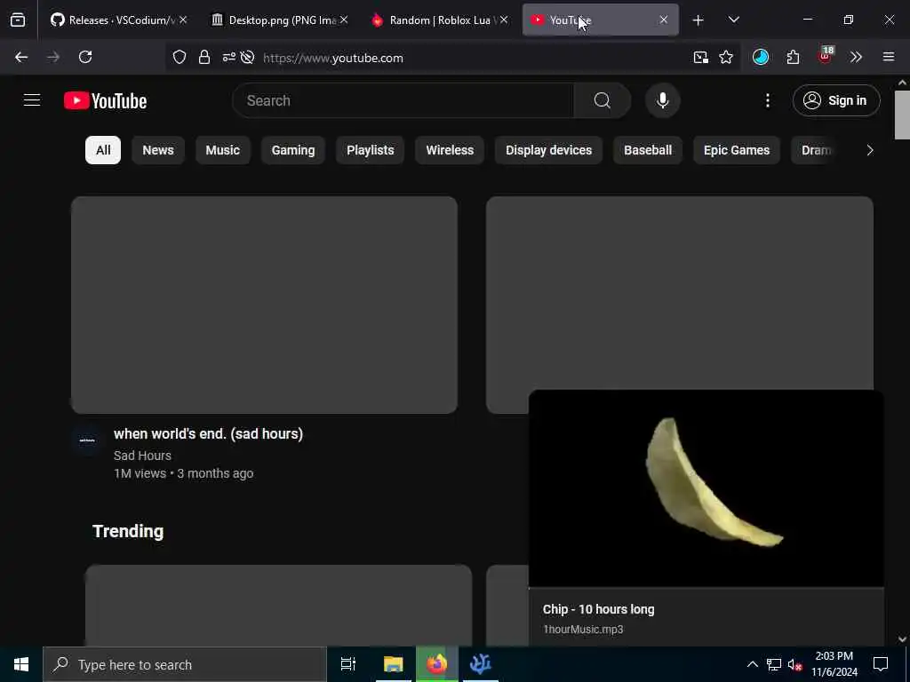Open Firefox application hamburger menu
The height and width of the screenshot is (682, 910).
[x=888, y=57]
